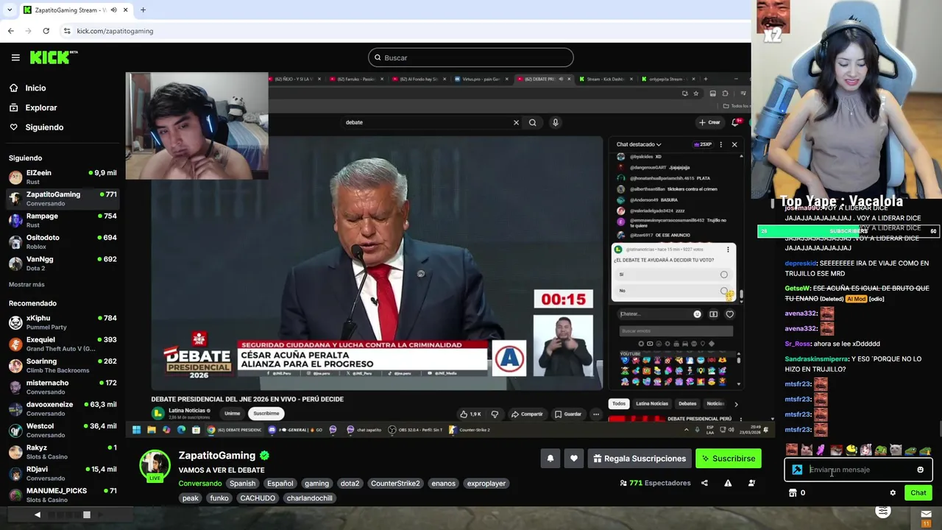Click Regala Suscripciones button

coord(639,459)
